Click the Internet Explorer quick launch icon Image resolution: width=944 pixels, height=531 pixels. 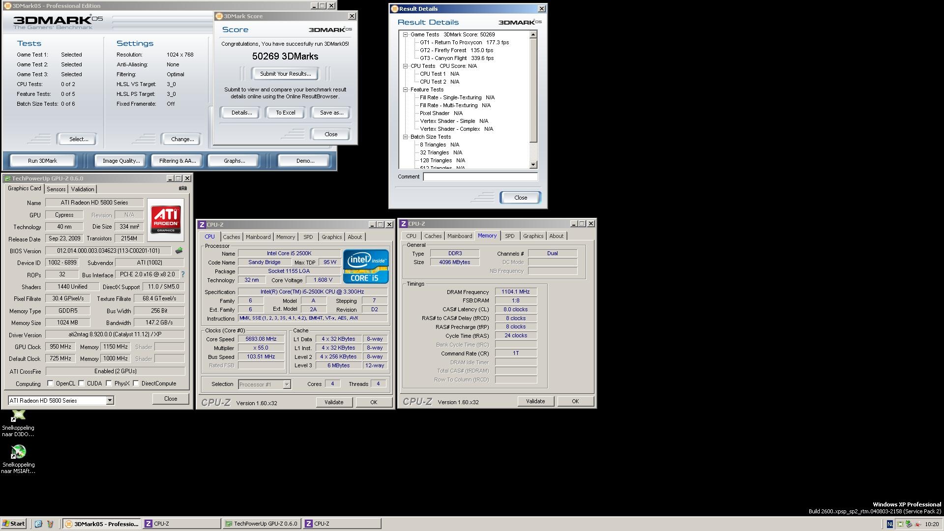click(38, 524)
